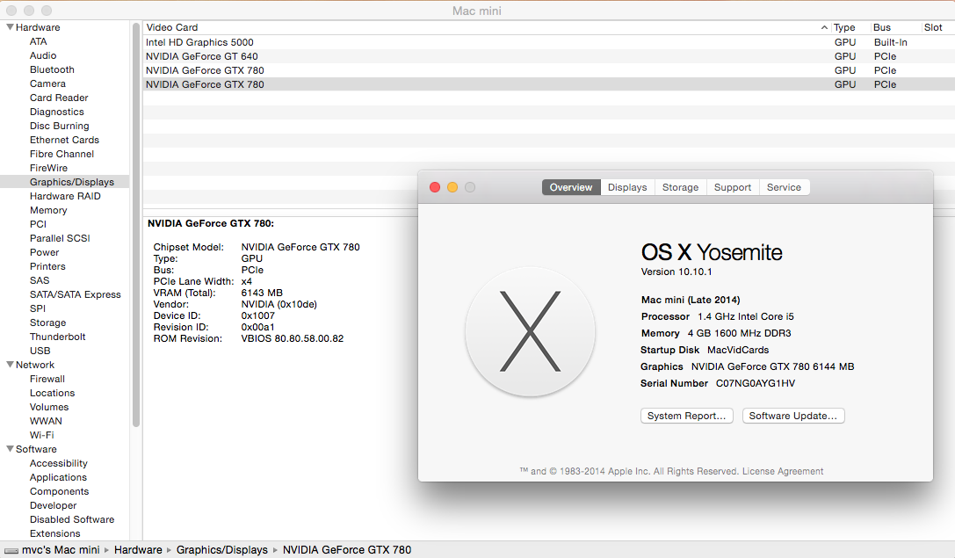This screenshot has height=558, width=955.
Task: Select Ethernet Cards in the sidebar
Action: click(x=64, y=140)
